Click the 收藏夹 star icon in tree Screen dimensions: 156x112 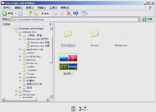point(24,81)
